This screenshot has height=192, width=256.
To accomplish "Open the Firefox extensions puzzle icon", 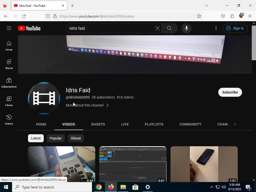I will click(x=232, y=16).
